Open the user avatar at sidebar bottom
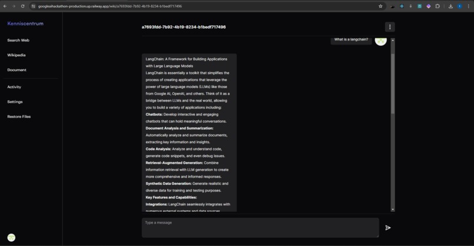Image resolution: width=474 pixels, height=246 pixels. pos(12,238)
